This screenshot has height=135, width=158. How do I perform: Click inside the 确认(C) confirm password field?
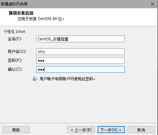pyautogui.click(x=80, y=70)
